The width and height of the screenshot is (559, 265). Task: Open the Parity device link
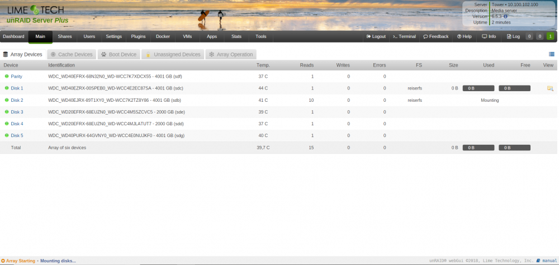click(x=16, y=77)
